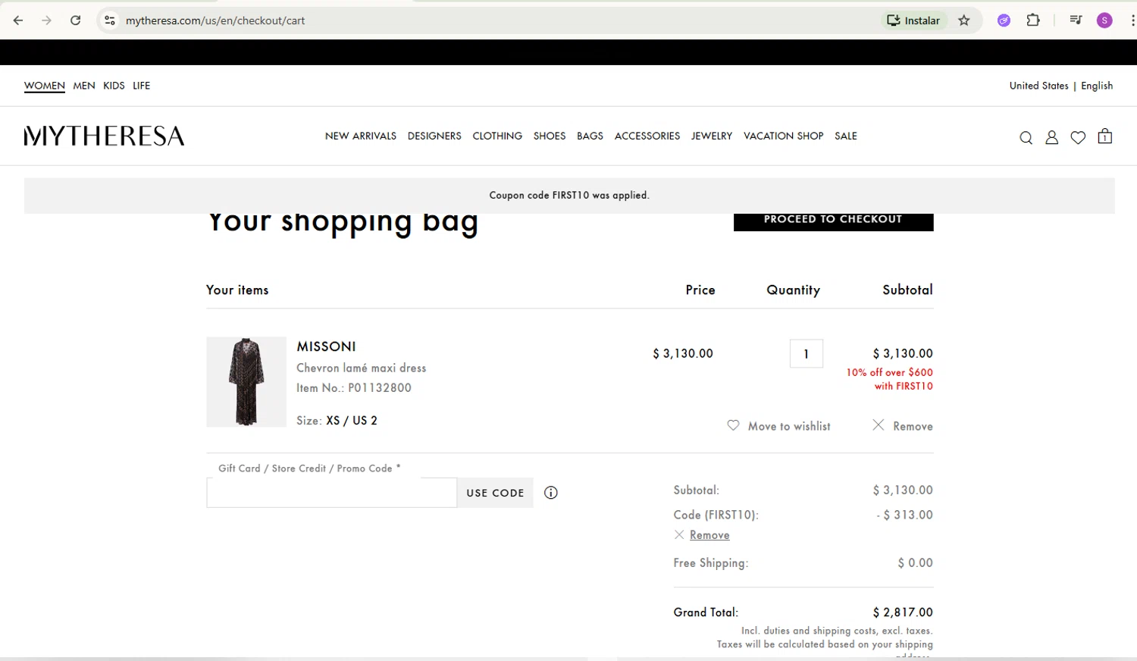
Task: Open Chevron lamé maxi dress product link
Action: 362,368
